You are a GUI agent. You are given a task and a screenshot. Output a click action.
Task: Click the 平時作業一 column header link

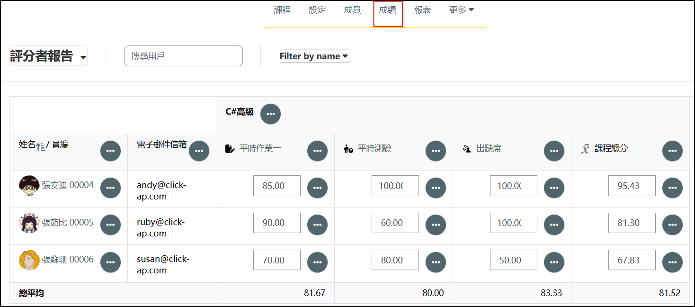click(x=260, y=148)
